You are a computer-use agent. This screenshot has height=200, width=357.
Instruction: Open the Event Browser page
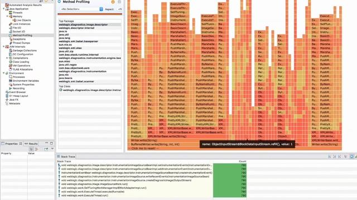(x=17, y=92)
